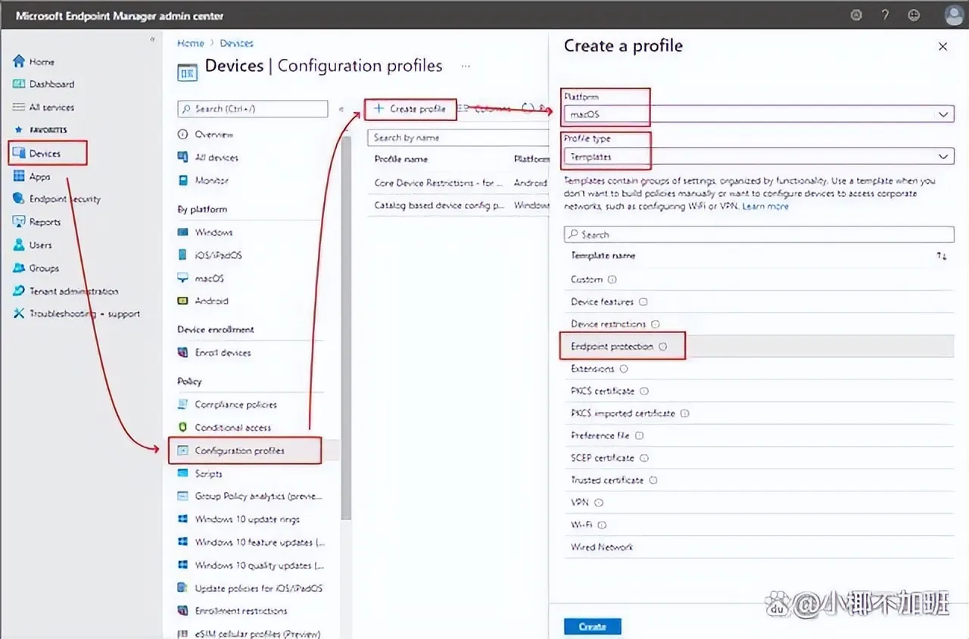Collapse the Devices blade menu chevron
969x639 pixels.
point(340,109)
